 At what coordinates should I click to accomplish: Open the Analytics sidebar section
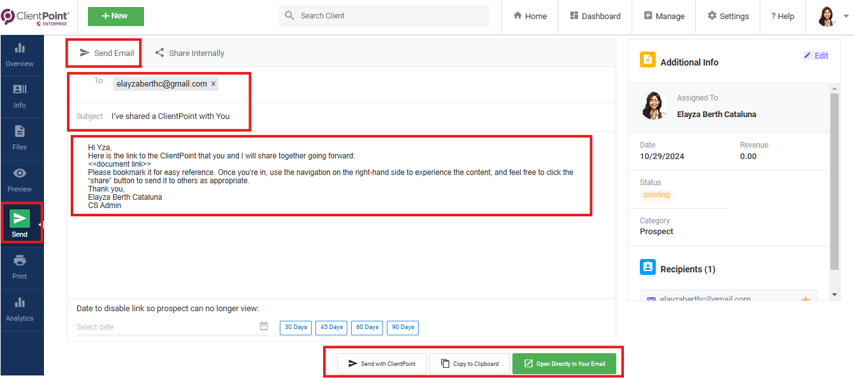20,310
